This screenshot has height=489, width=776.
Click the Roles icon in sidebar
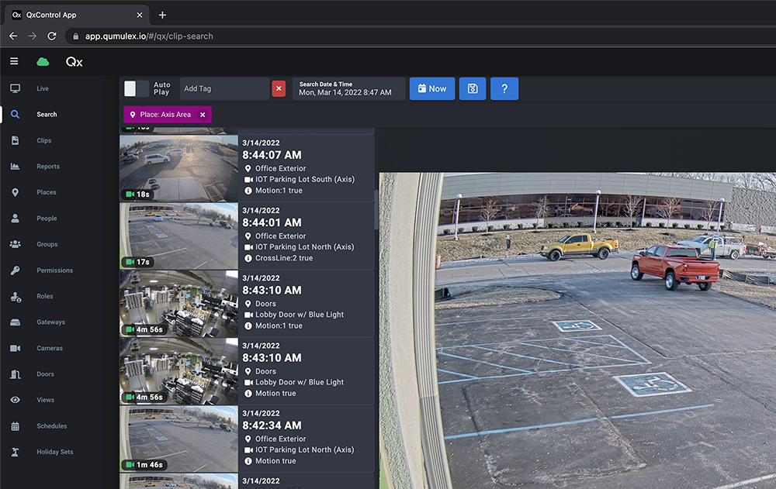pos(16,297)
